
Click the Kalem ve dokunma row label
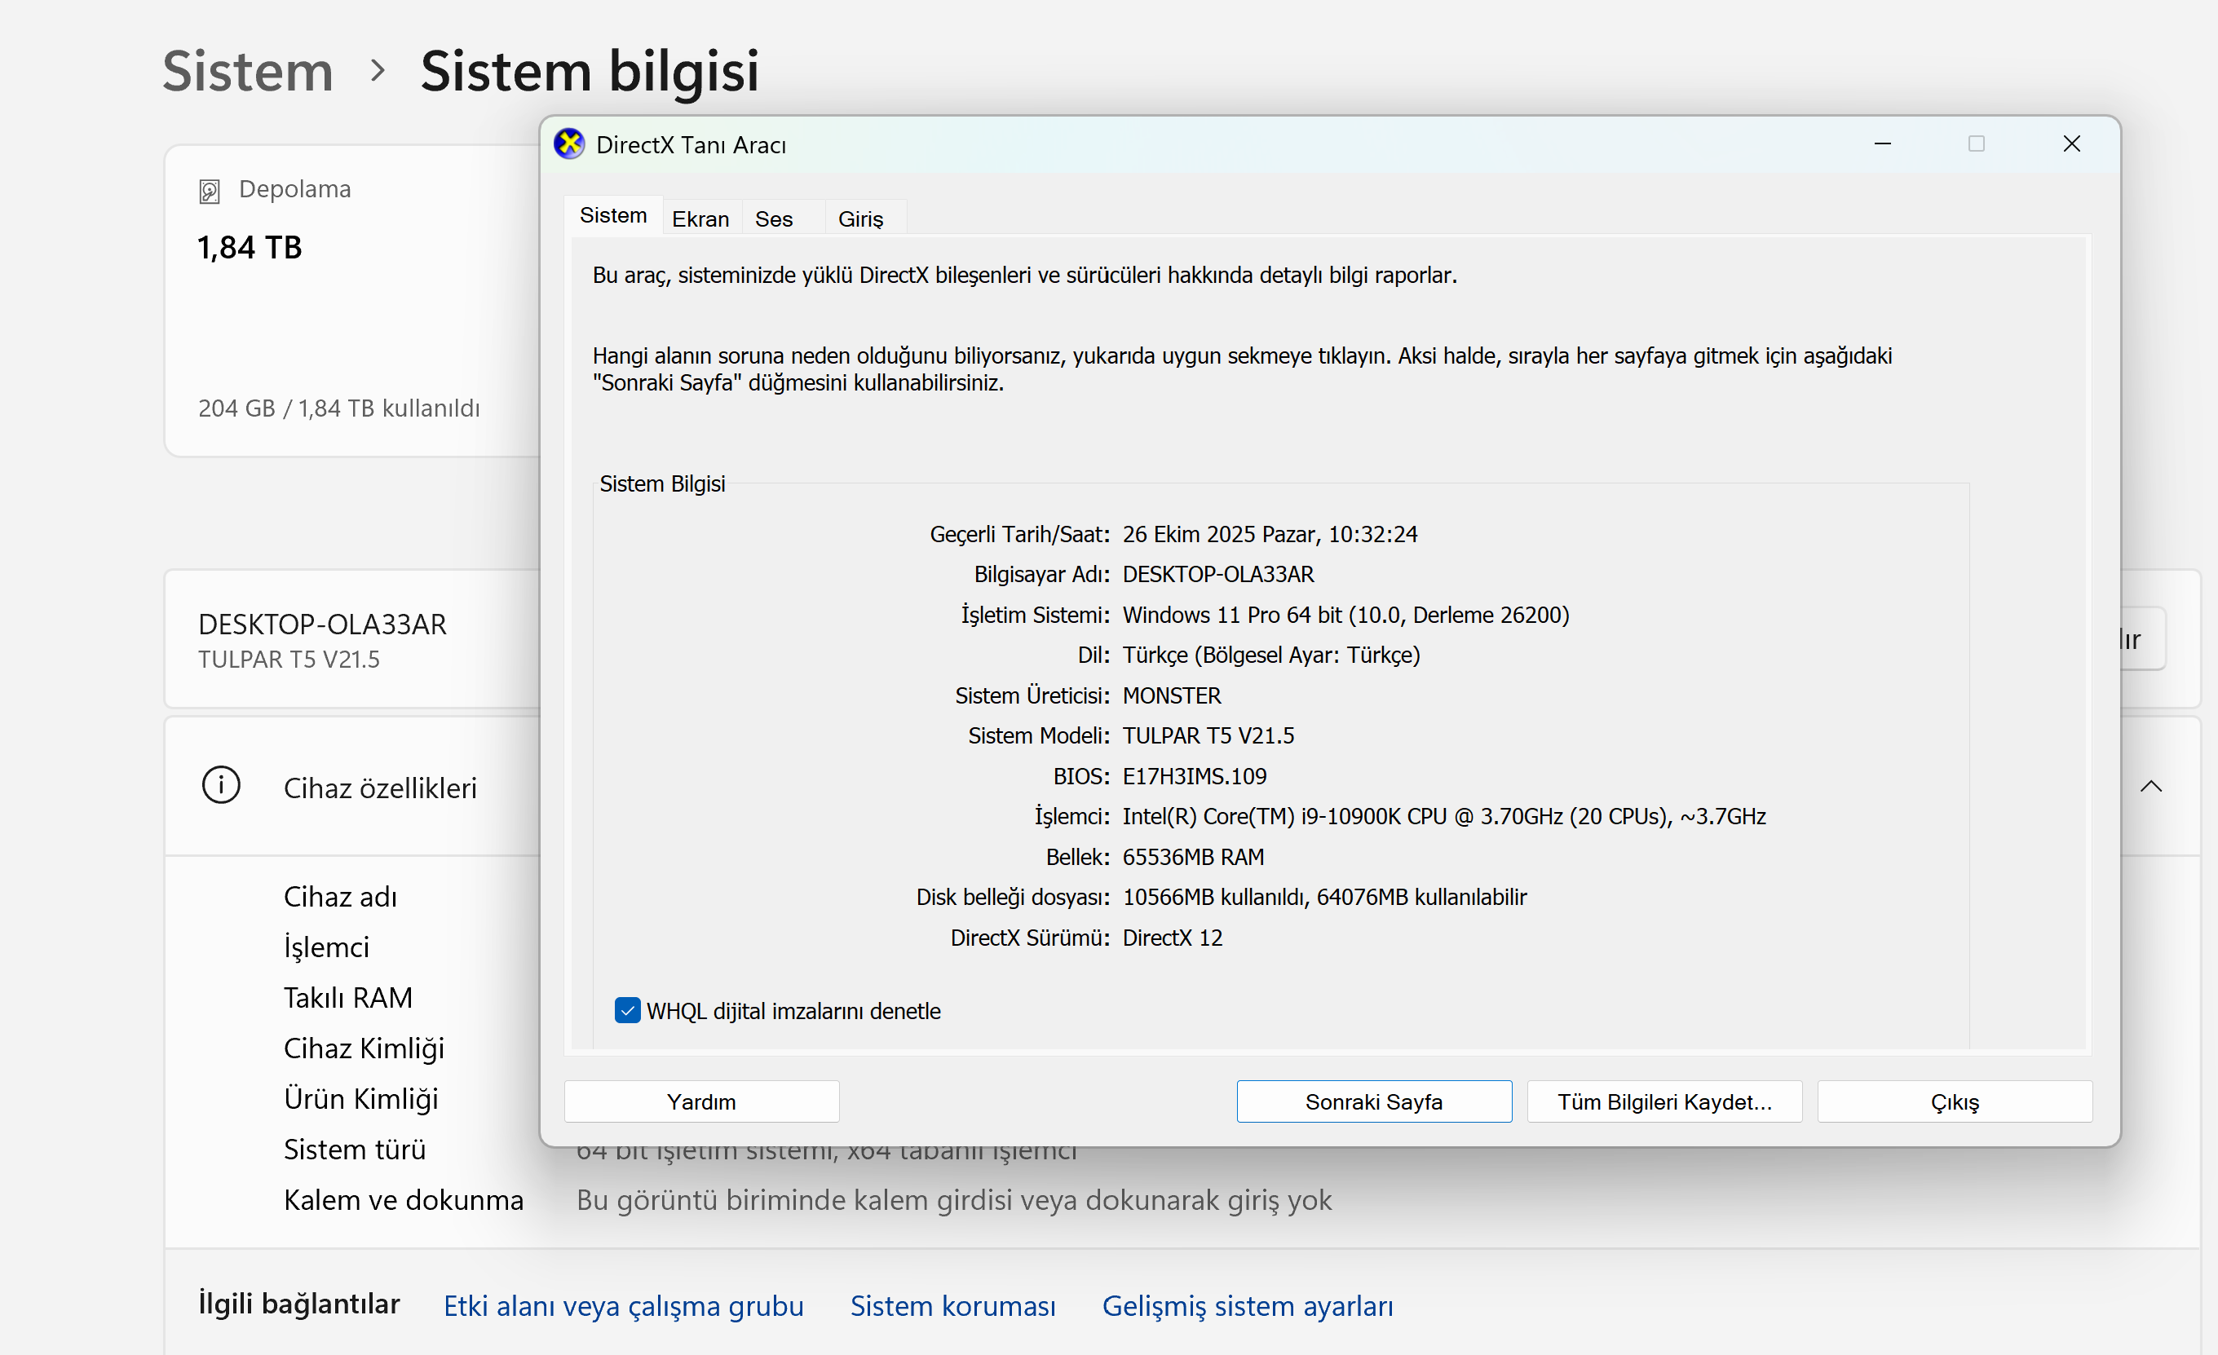404,1199
